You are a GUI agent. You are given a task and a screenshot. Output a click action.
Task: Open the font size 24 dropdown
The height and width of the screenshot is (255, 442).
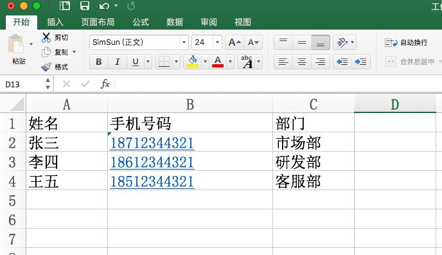pos(217,42)
